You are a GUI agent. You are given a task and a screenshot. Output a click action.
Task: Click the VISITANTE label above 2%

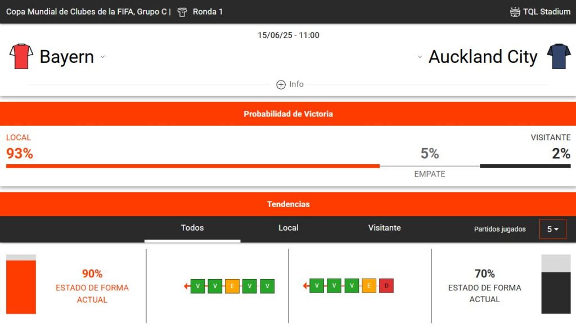[550, 138]
